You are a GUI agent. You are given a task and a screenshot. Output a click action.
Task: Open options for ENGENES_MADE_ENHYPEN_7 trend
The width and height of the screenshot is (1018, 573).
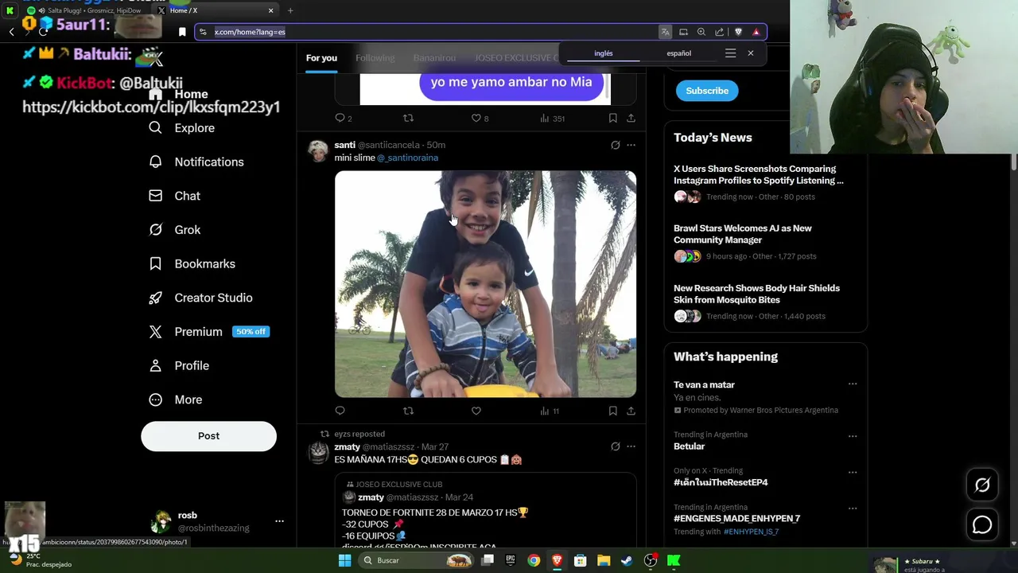click(853, 509)
